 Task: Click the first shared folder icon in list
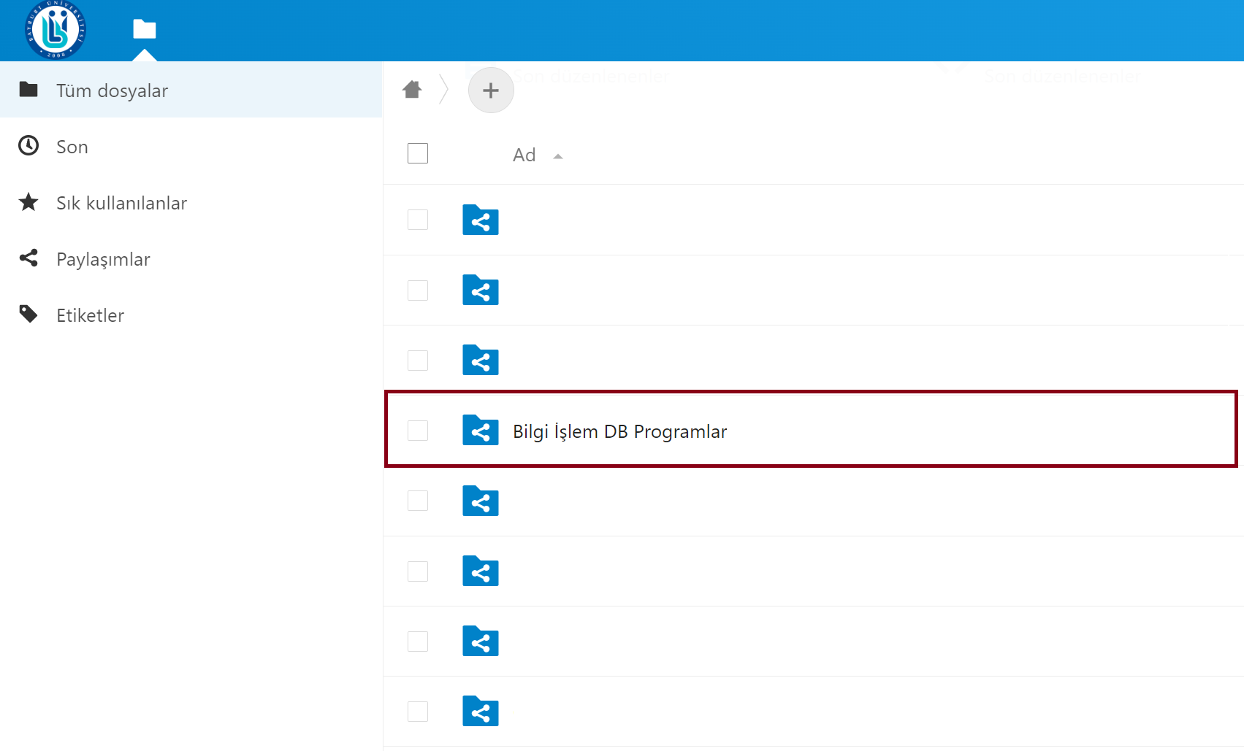point(480,220)
